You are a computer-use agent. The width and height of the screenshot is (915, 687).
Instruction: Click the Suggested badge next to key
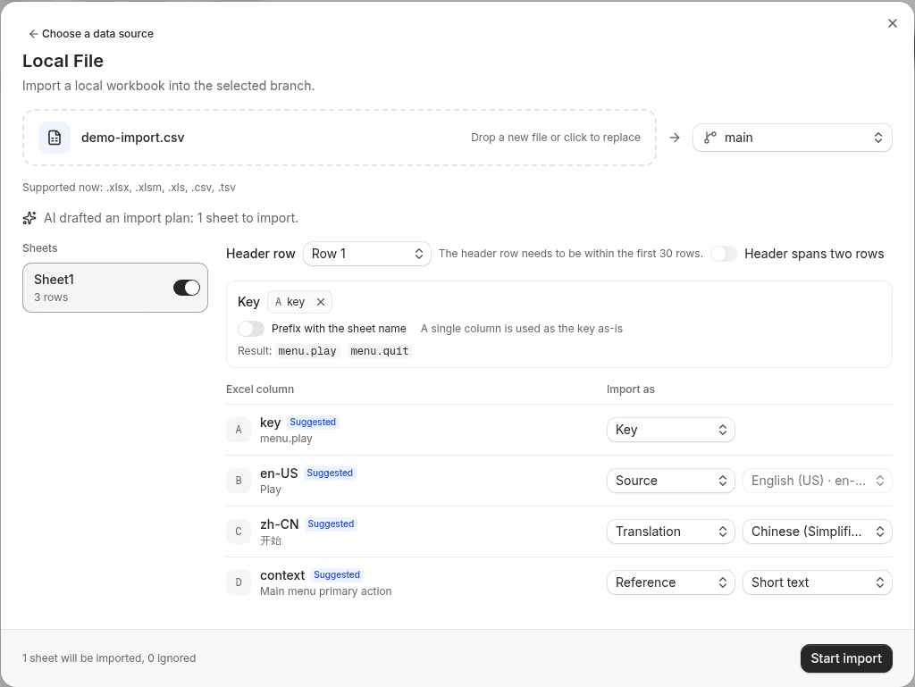coord(313,422)
